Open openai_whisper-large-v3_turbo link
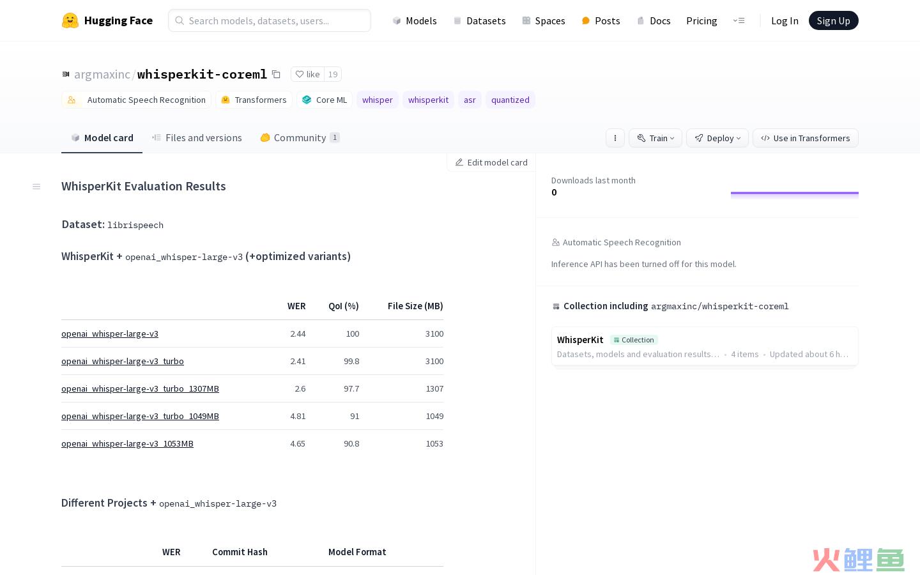Image resolution: width=920 pixels, height=575 pixels. coord(123,361)
